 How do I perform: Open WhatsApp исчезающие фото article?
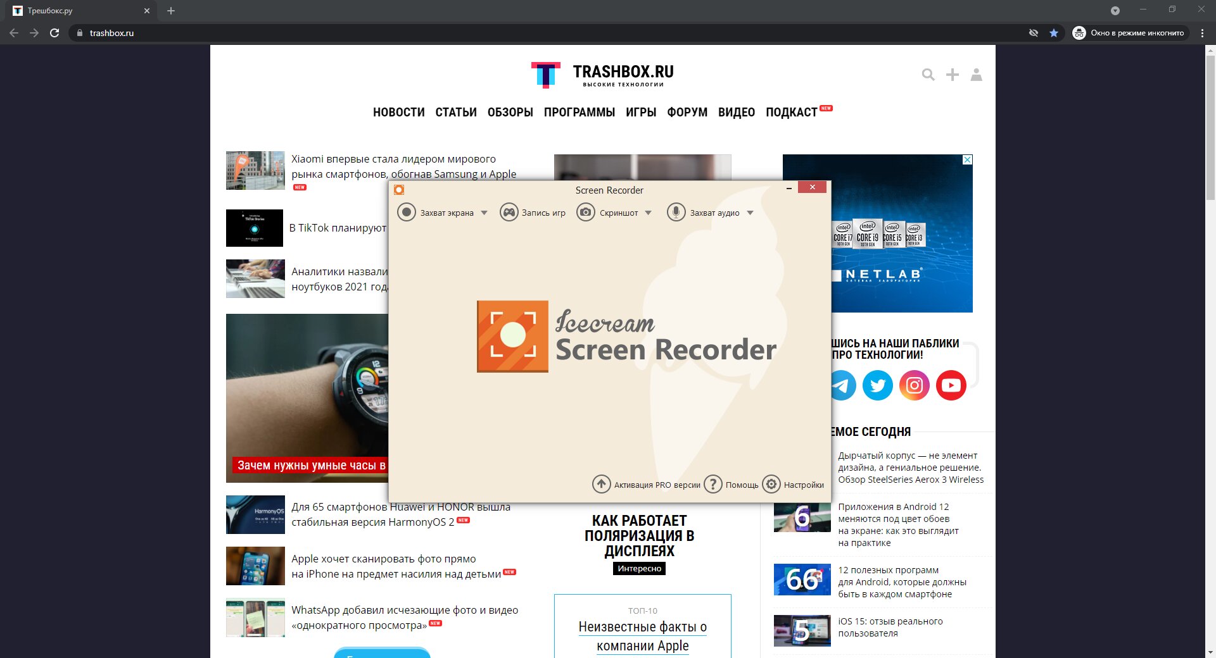coord(405,618)
